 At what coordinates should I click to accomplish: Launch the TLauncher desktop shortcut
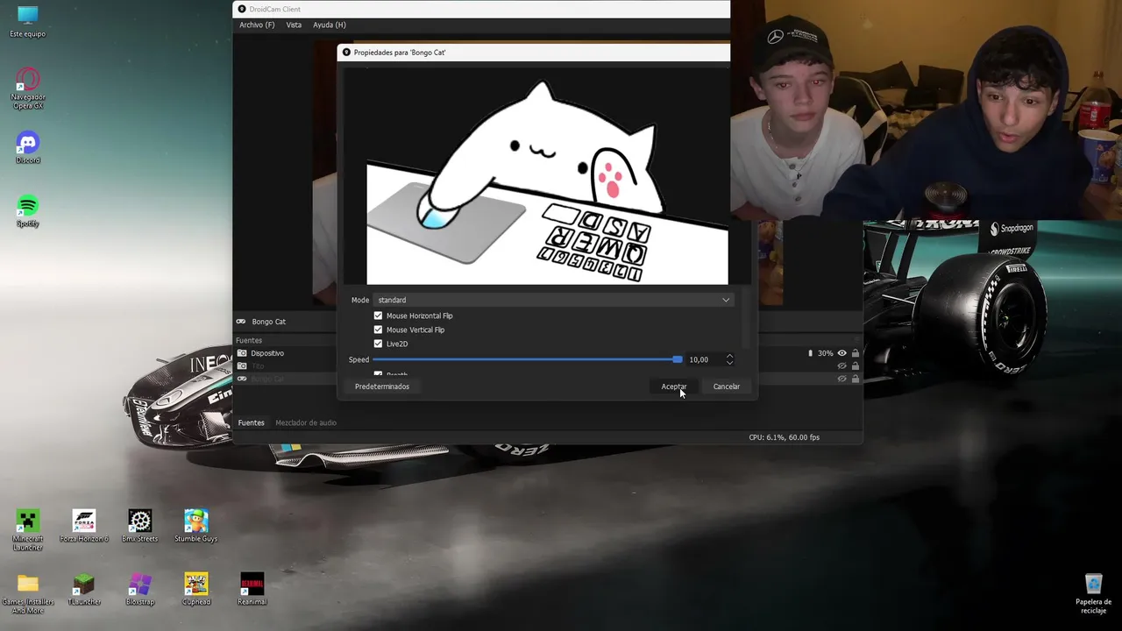point(84,589)
